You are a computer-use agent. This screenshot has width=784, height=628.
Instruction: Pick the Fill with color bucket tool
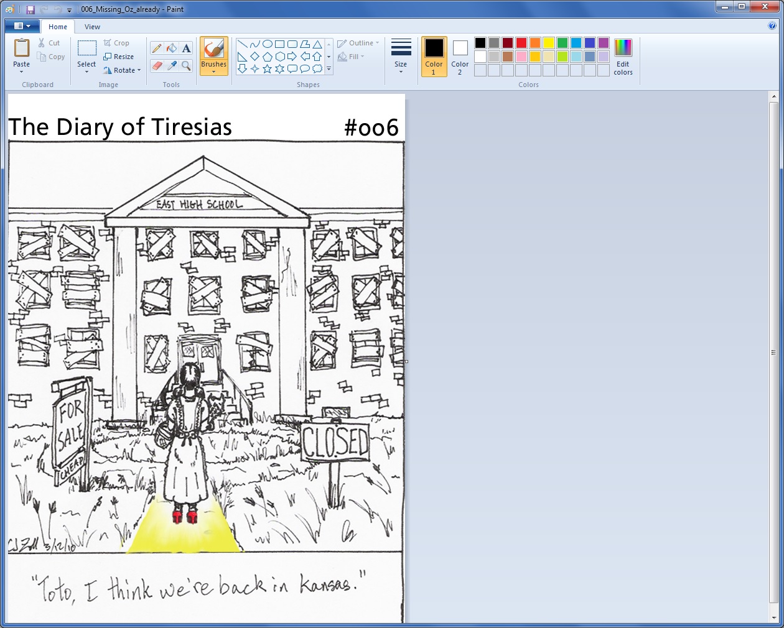point(172,48)
